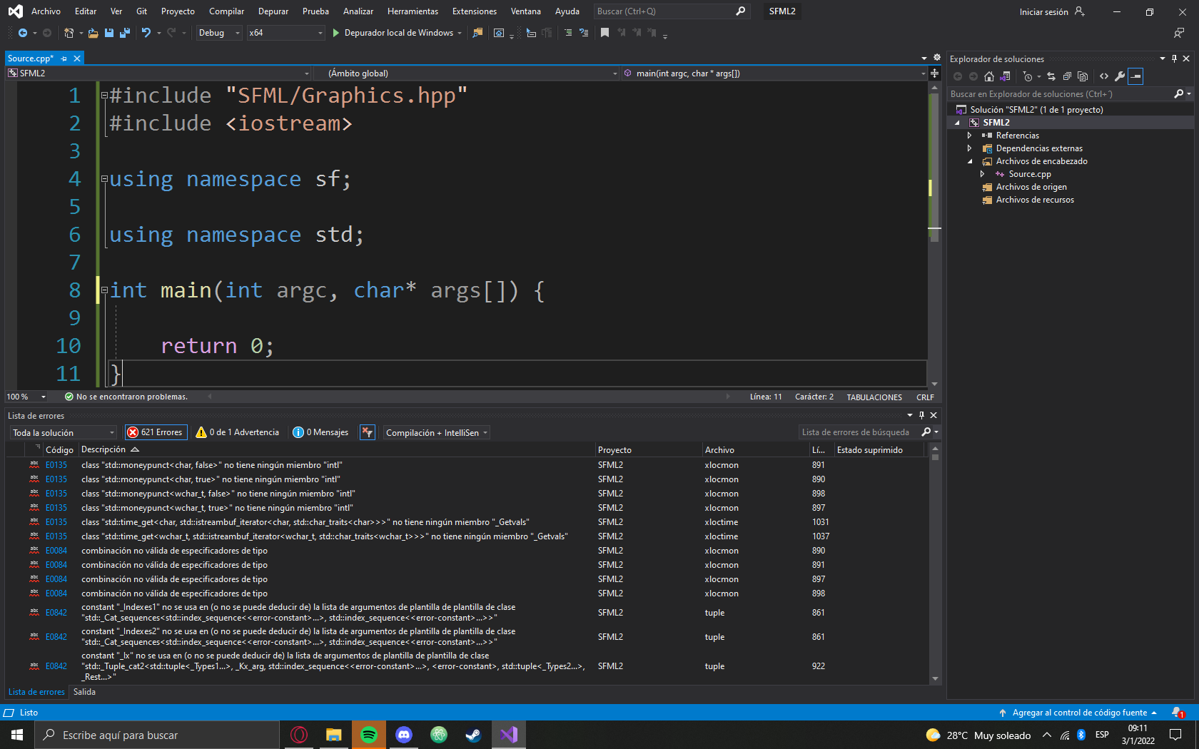Open editor settings gear above the scrollbar
Image resolution: width=1199 pixels, height=749 pixels.
pos(937,58)
